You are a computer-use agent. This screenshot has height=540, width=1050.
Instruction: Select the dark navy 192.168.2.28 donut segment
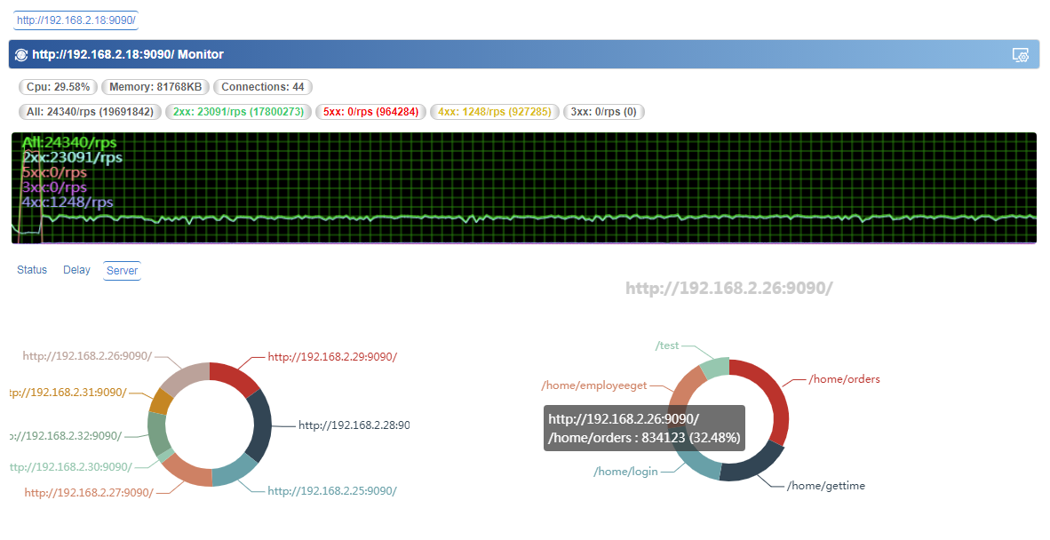point(262,426)
